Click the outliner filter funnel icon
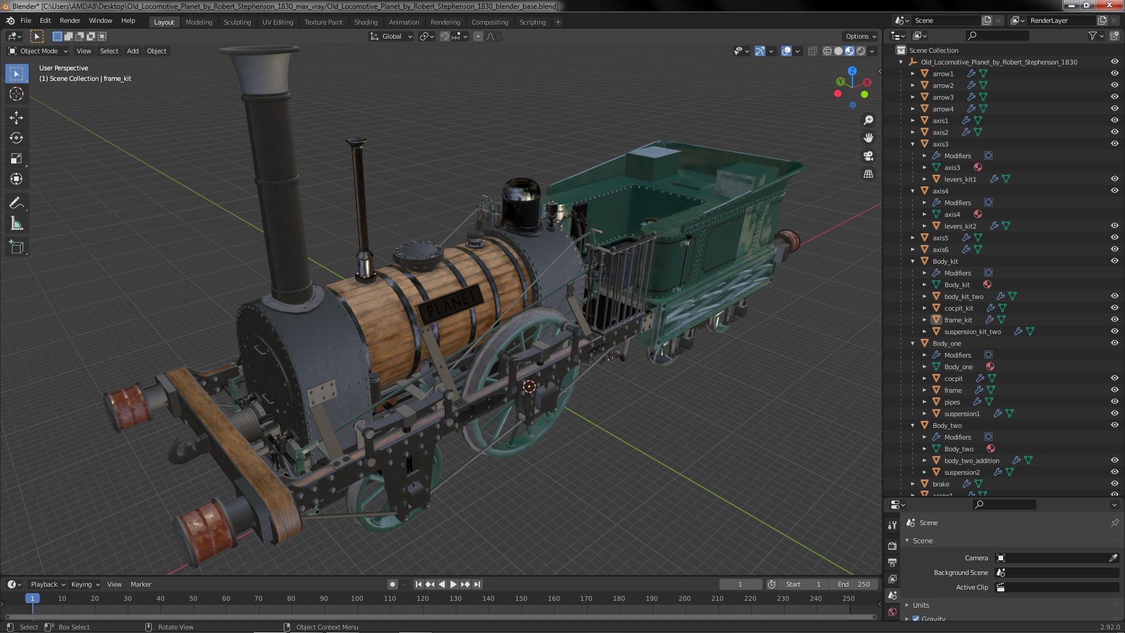This screenshot has height=633, width=1125. coord(1093,36)
